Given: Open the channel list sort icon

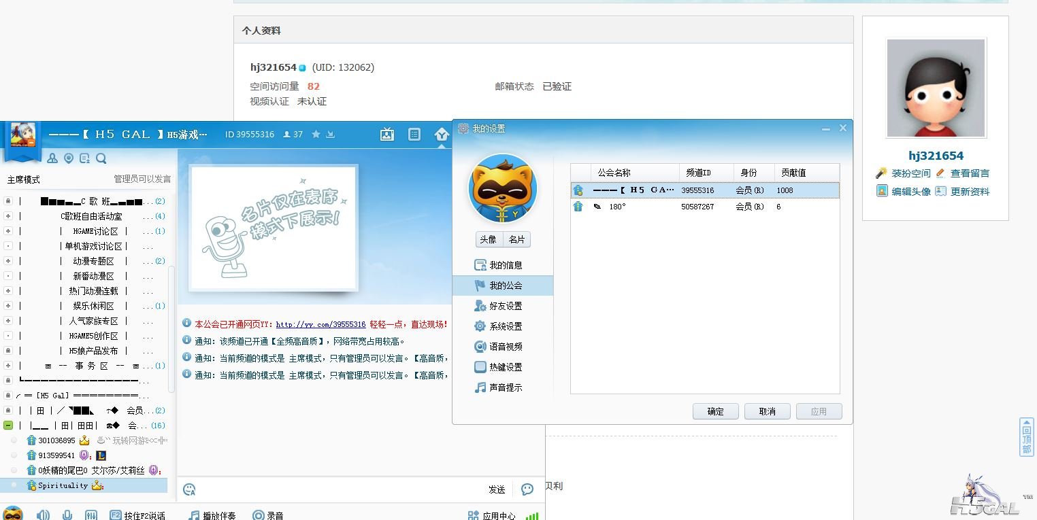Looking at the screenshot, I should coord(85,158).
